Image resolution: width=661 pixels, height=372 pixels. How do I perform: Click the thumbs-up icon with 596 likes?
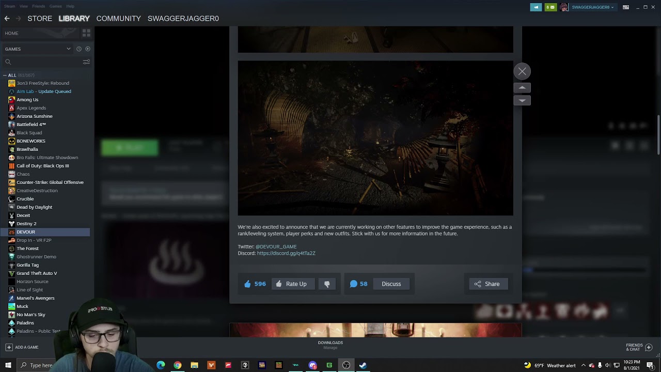pos(247,284)
